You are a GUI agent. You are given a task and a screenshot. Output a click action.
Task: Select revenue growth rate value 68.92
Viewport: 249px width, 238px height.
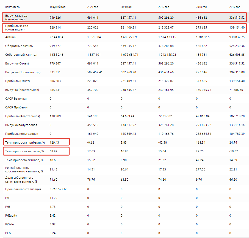(53, 151)
